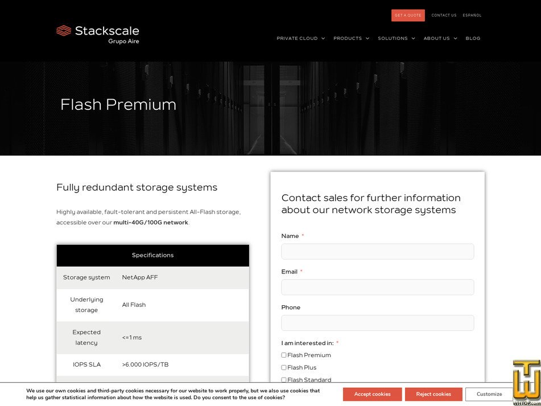The width and height of the screenshot is (541, 406).
Task: Accept cookies in the consent banner
Action: tap(371, 394)
